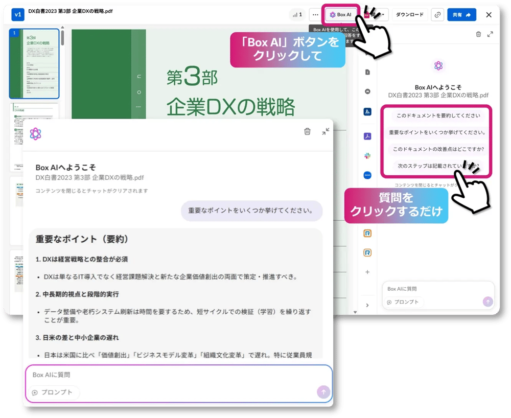The width and height of the screenshot is (511, 418).
Task: Focus the Box AIに質問 field in sidebar panel
Action: [438, 289]
